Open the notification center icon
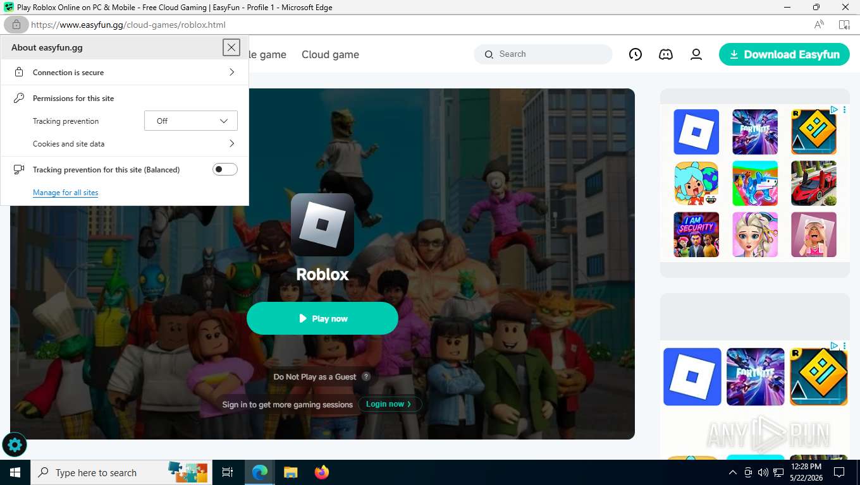This screenshot has height=485, width=860. pyautogui.click(x=839, y=472)
